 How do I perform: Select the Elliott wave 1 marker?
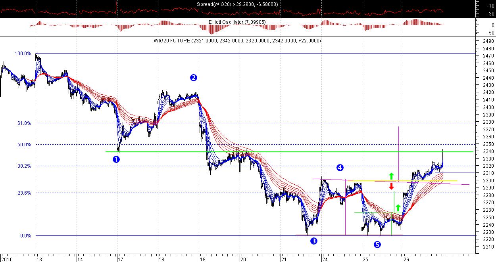[116, 159]
